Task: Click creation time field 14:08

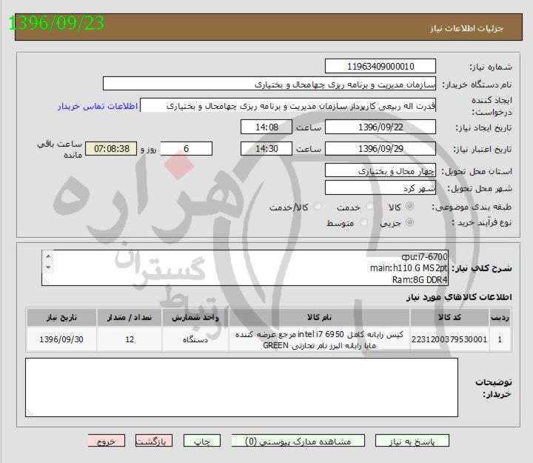Action: pos(266,127)
